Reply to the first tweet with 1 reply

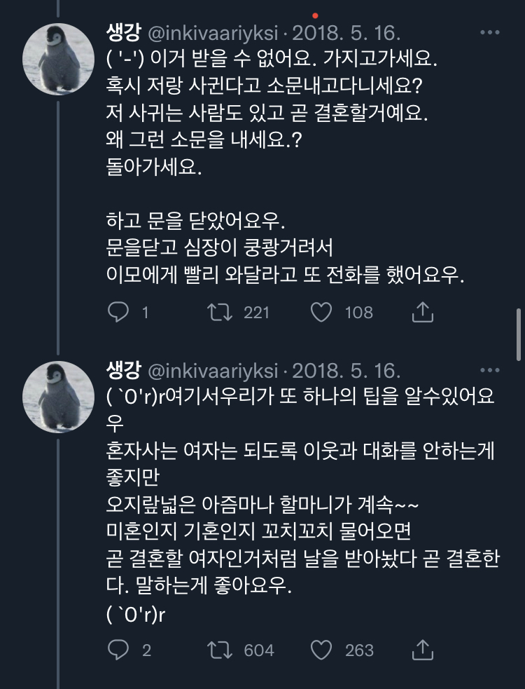click(118, 313)
